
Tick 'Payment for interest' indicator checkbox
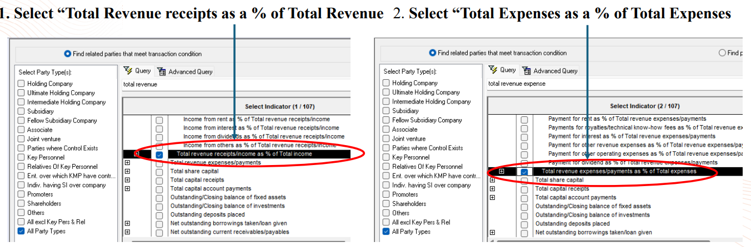click(524, 137)
